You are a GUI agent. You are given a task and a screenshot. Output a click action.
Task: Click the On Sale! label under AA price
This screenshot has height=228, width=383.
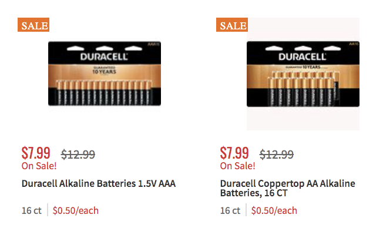click(x=238, y=166)
